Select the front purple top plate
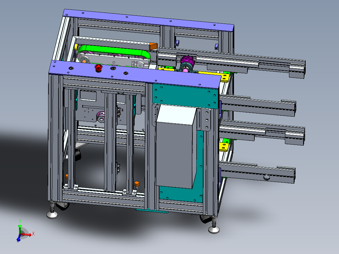Viewport: 339px width, 254px height. 135,75
